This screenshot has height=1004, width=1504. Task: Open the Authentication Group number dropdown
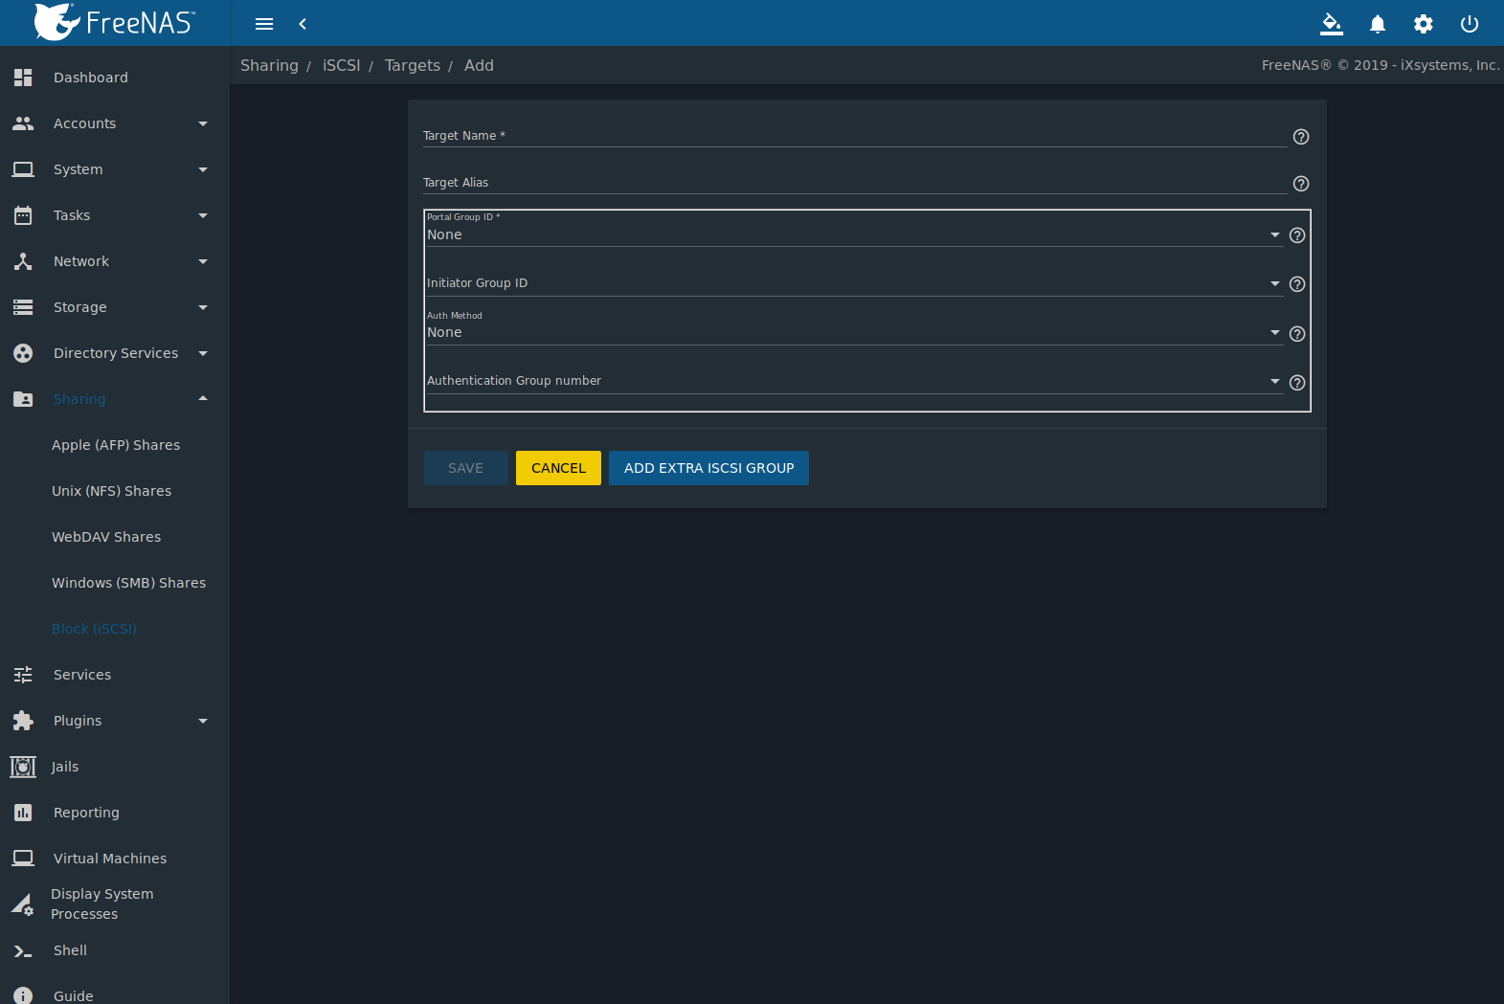pos(854,381)
